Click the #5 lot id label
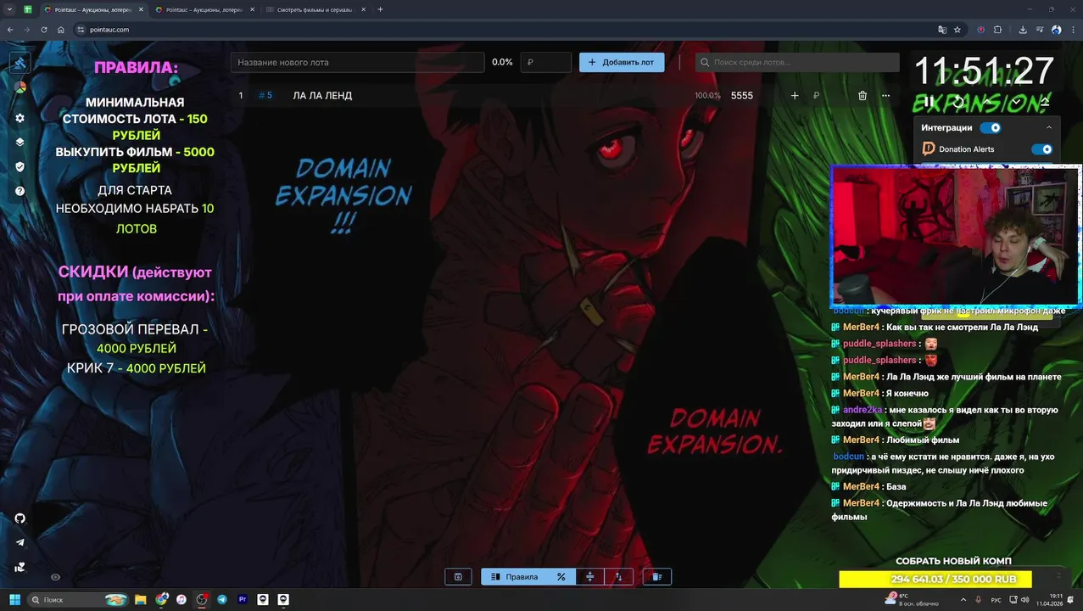 (x=265, y=96)
